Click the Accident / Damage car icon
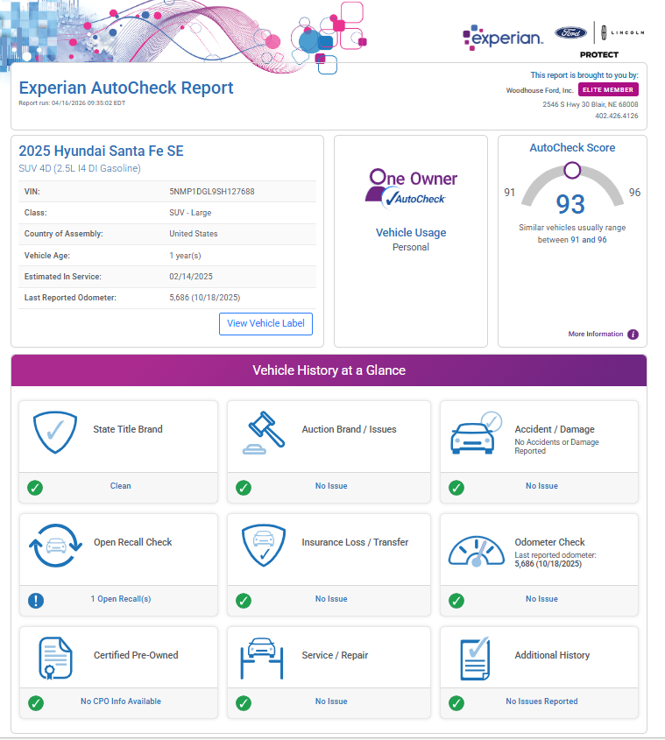 (x=476, y=433)
